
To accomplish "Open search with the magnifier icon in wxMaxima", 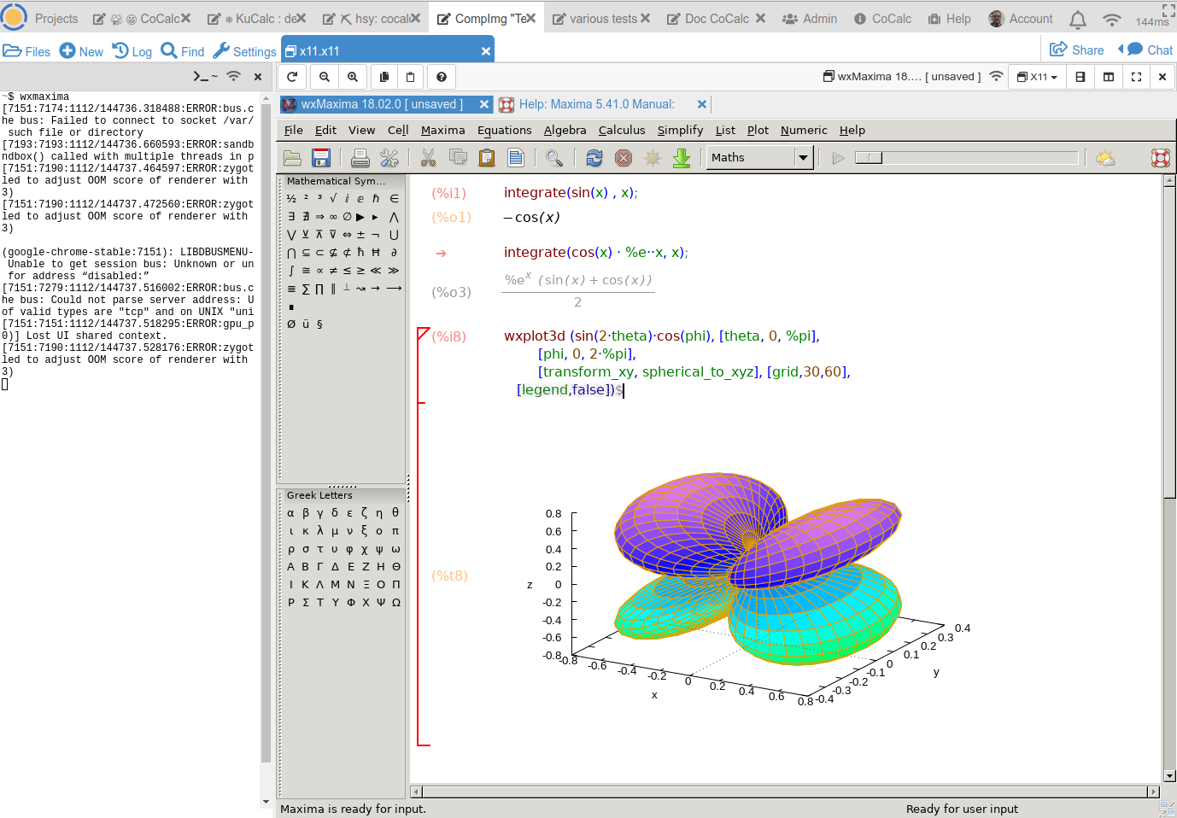I will click(553, 158).
